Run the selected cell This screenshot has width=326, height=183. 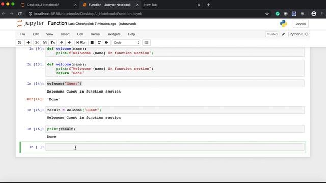point(81,42)
